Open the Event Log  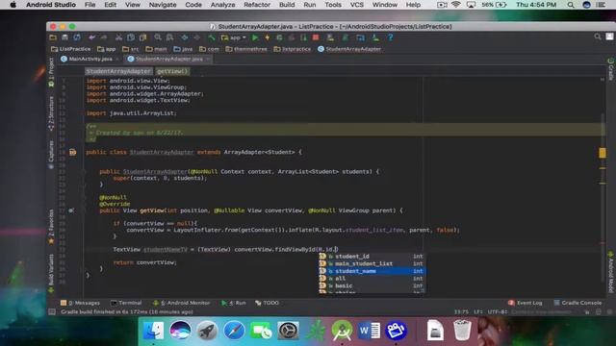(526, 303)
